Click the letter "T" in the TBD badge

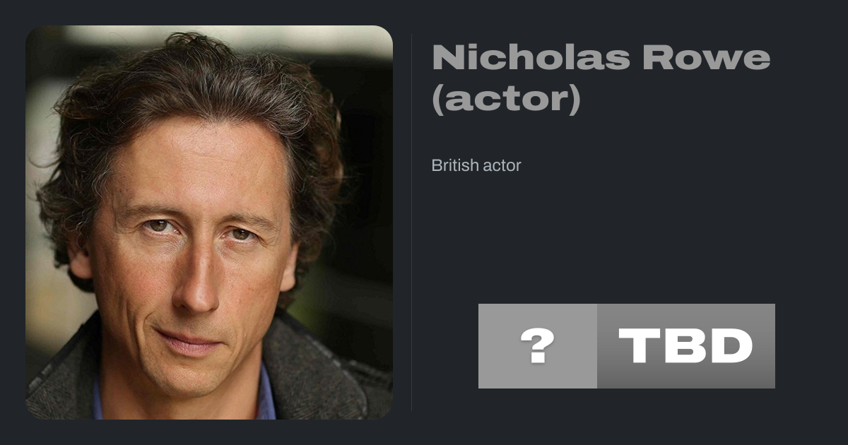640,346
